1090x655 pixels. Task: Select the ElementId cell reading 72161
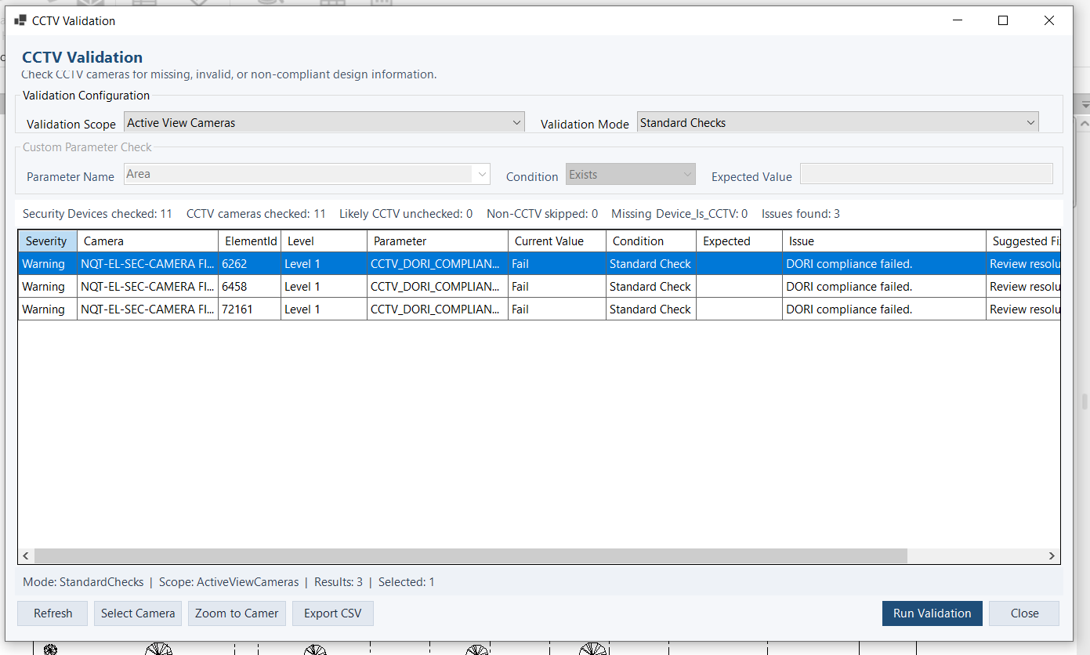(249, 309)
